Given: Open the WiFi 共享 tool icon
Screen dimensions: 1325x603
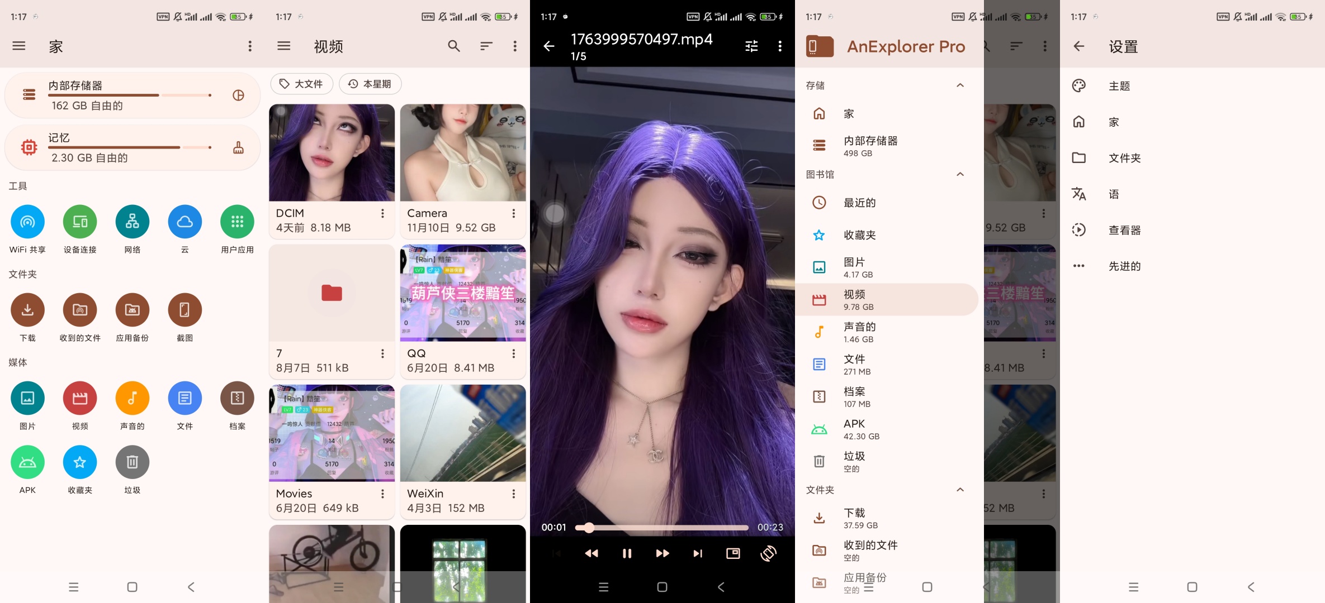Looking at the screenshot, I should pos(27,222).
